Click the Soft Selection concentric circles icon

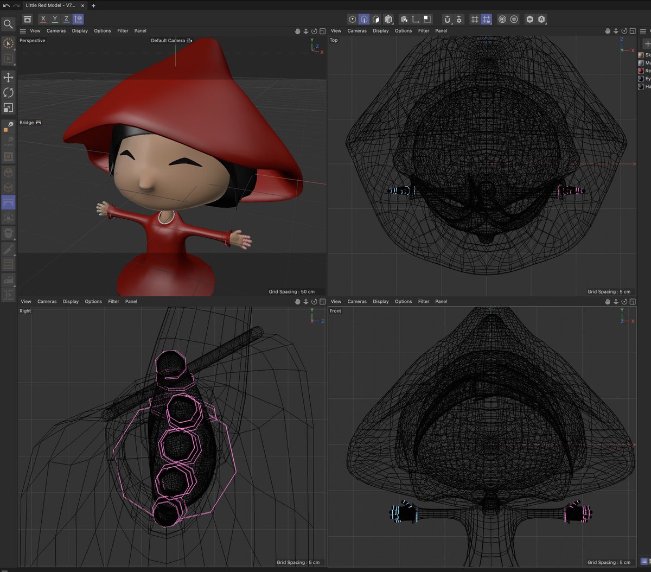(502, 19)
